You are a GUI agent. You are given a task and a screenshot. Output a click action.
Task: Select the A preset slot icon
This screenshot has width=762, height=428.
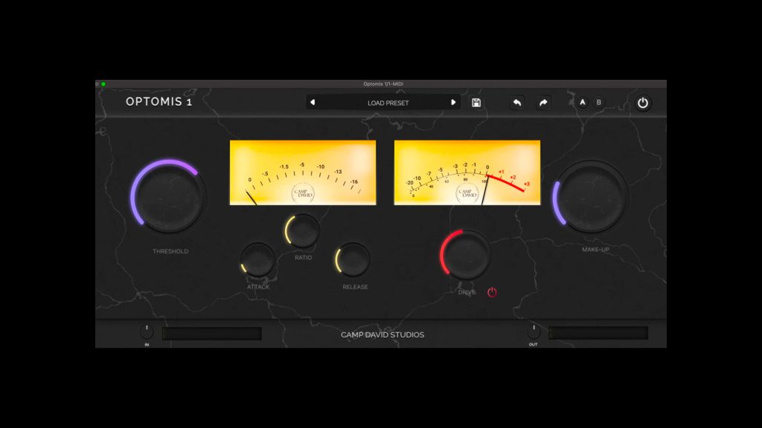coord(583,103)
